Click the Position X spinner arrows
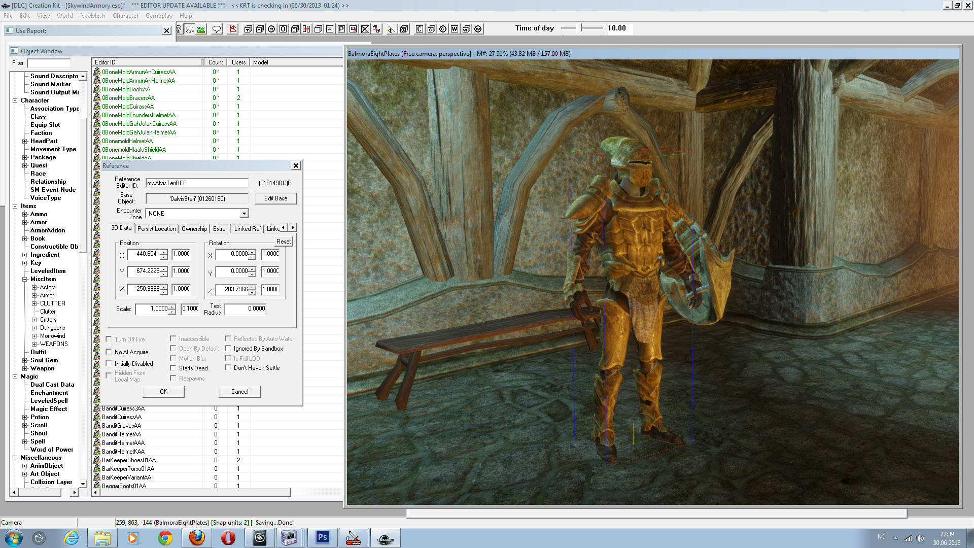Screen dimensions: 974x548 163,254
